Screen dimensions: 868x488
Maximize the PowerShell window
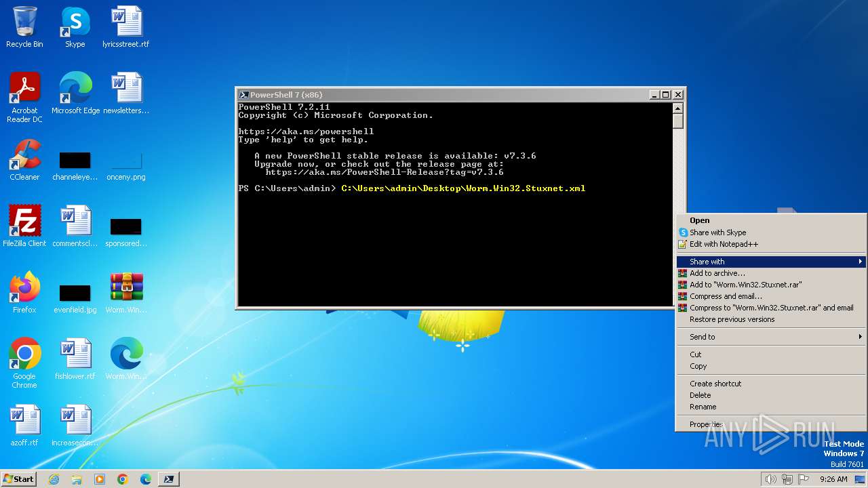click(666, 95)
